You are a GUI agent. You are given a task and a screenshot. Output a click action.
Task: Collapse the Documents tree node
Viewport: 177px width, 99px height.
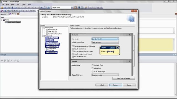pyautogui.click(x=42, y=36)
